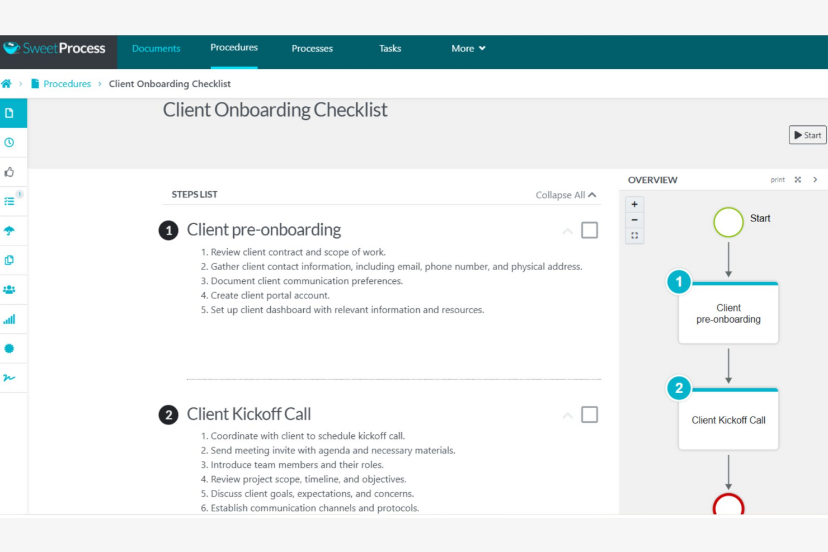The image size is (828, 552).
Task: Toggle fullscreen view of the overview map
Action: pos(634,235)
